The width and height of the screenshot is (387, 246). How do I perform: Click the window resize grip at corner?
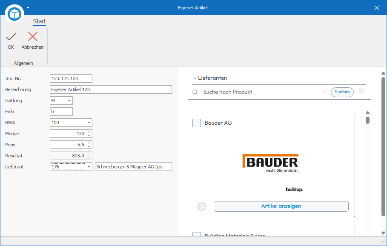click(x=383, y=241)
